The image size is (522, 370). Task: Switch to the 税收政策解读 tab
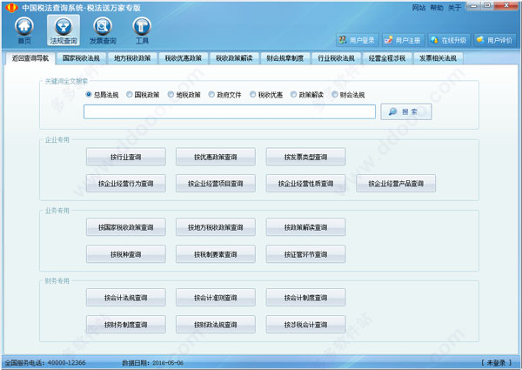click(234, 58)
